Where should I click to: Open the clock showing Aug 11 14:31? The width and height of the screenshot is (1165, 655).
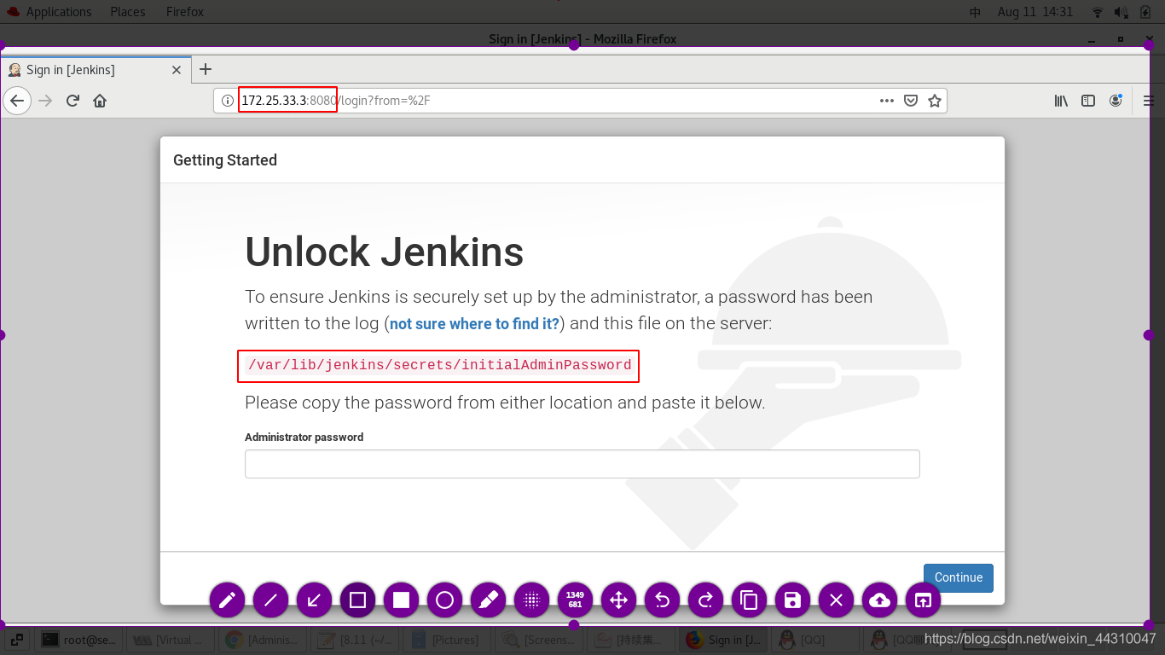click(1035, 12)
